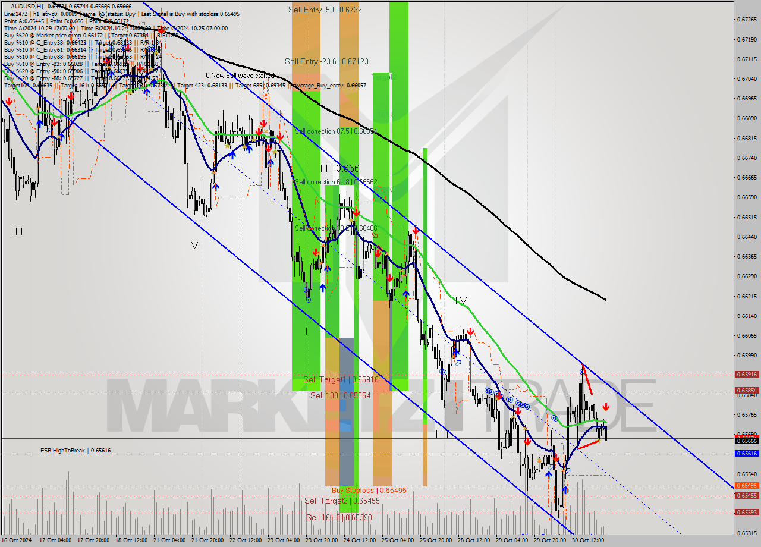Click the 'I V' wave label

click(x=461, y=301)
